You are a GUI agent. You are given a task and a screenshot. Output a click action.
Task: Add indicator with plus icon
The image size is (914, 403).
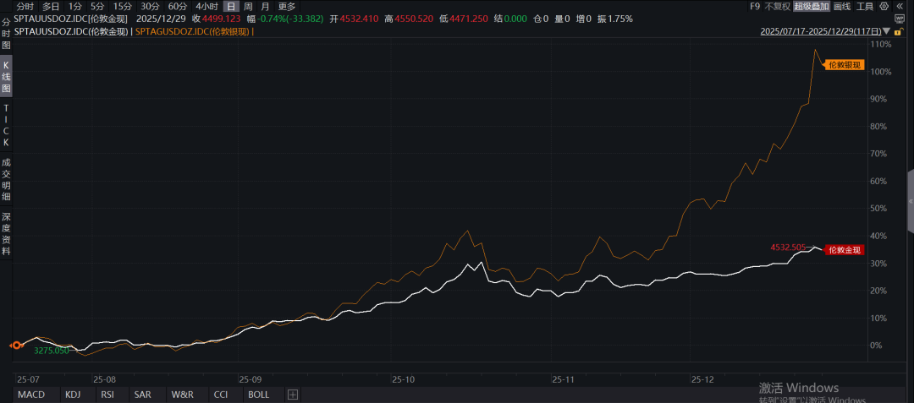pyautogui.click(x=293, y=395)
